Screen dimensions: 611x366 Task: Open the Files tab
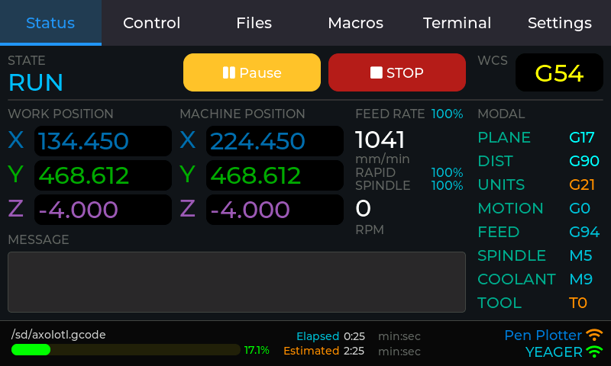pos(254,23)
